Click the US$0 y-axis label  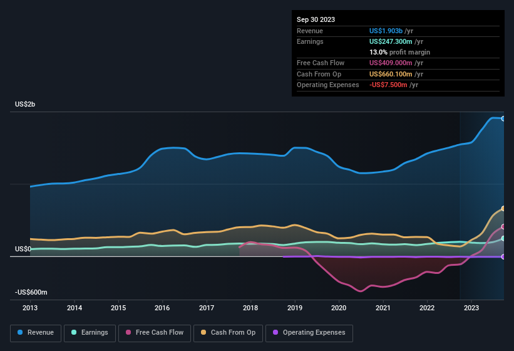(23, 249)
